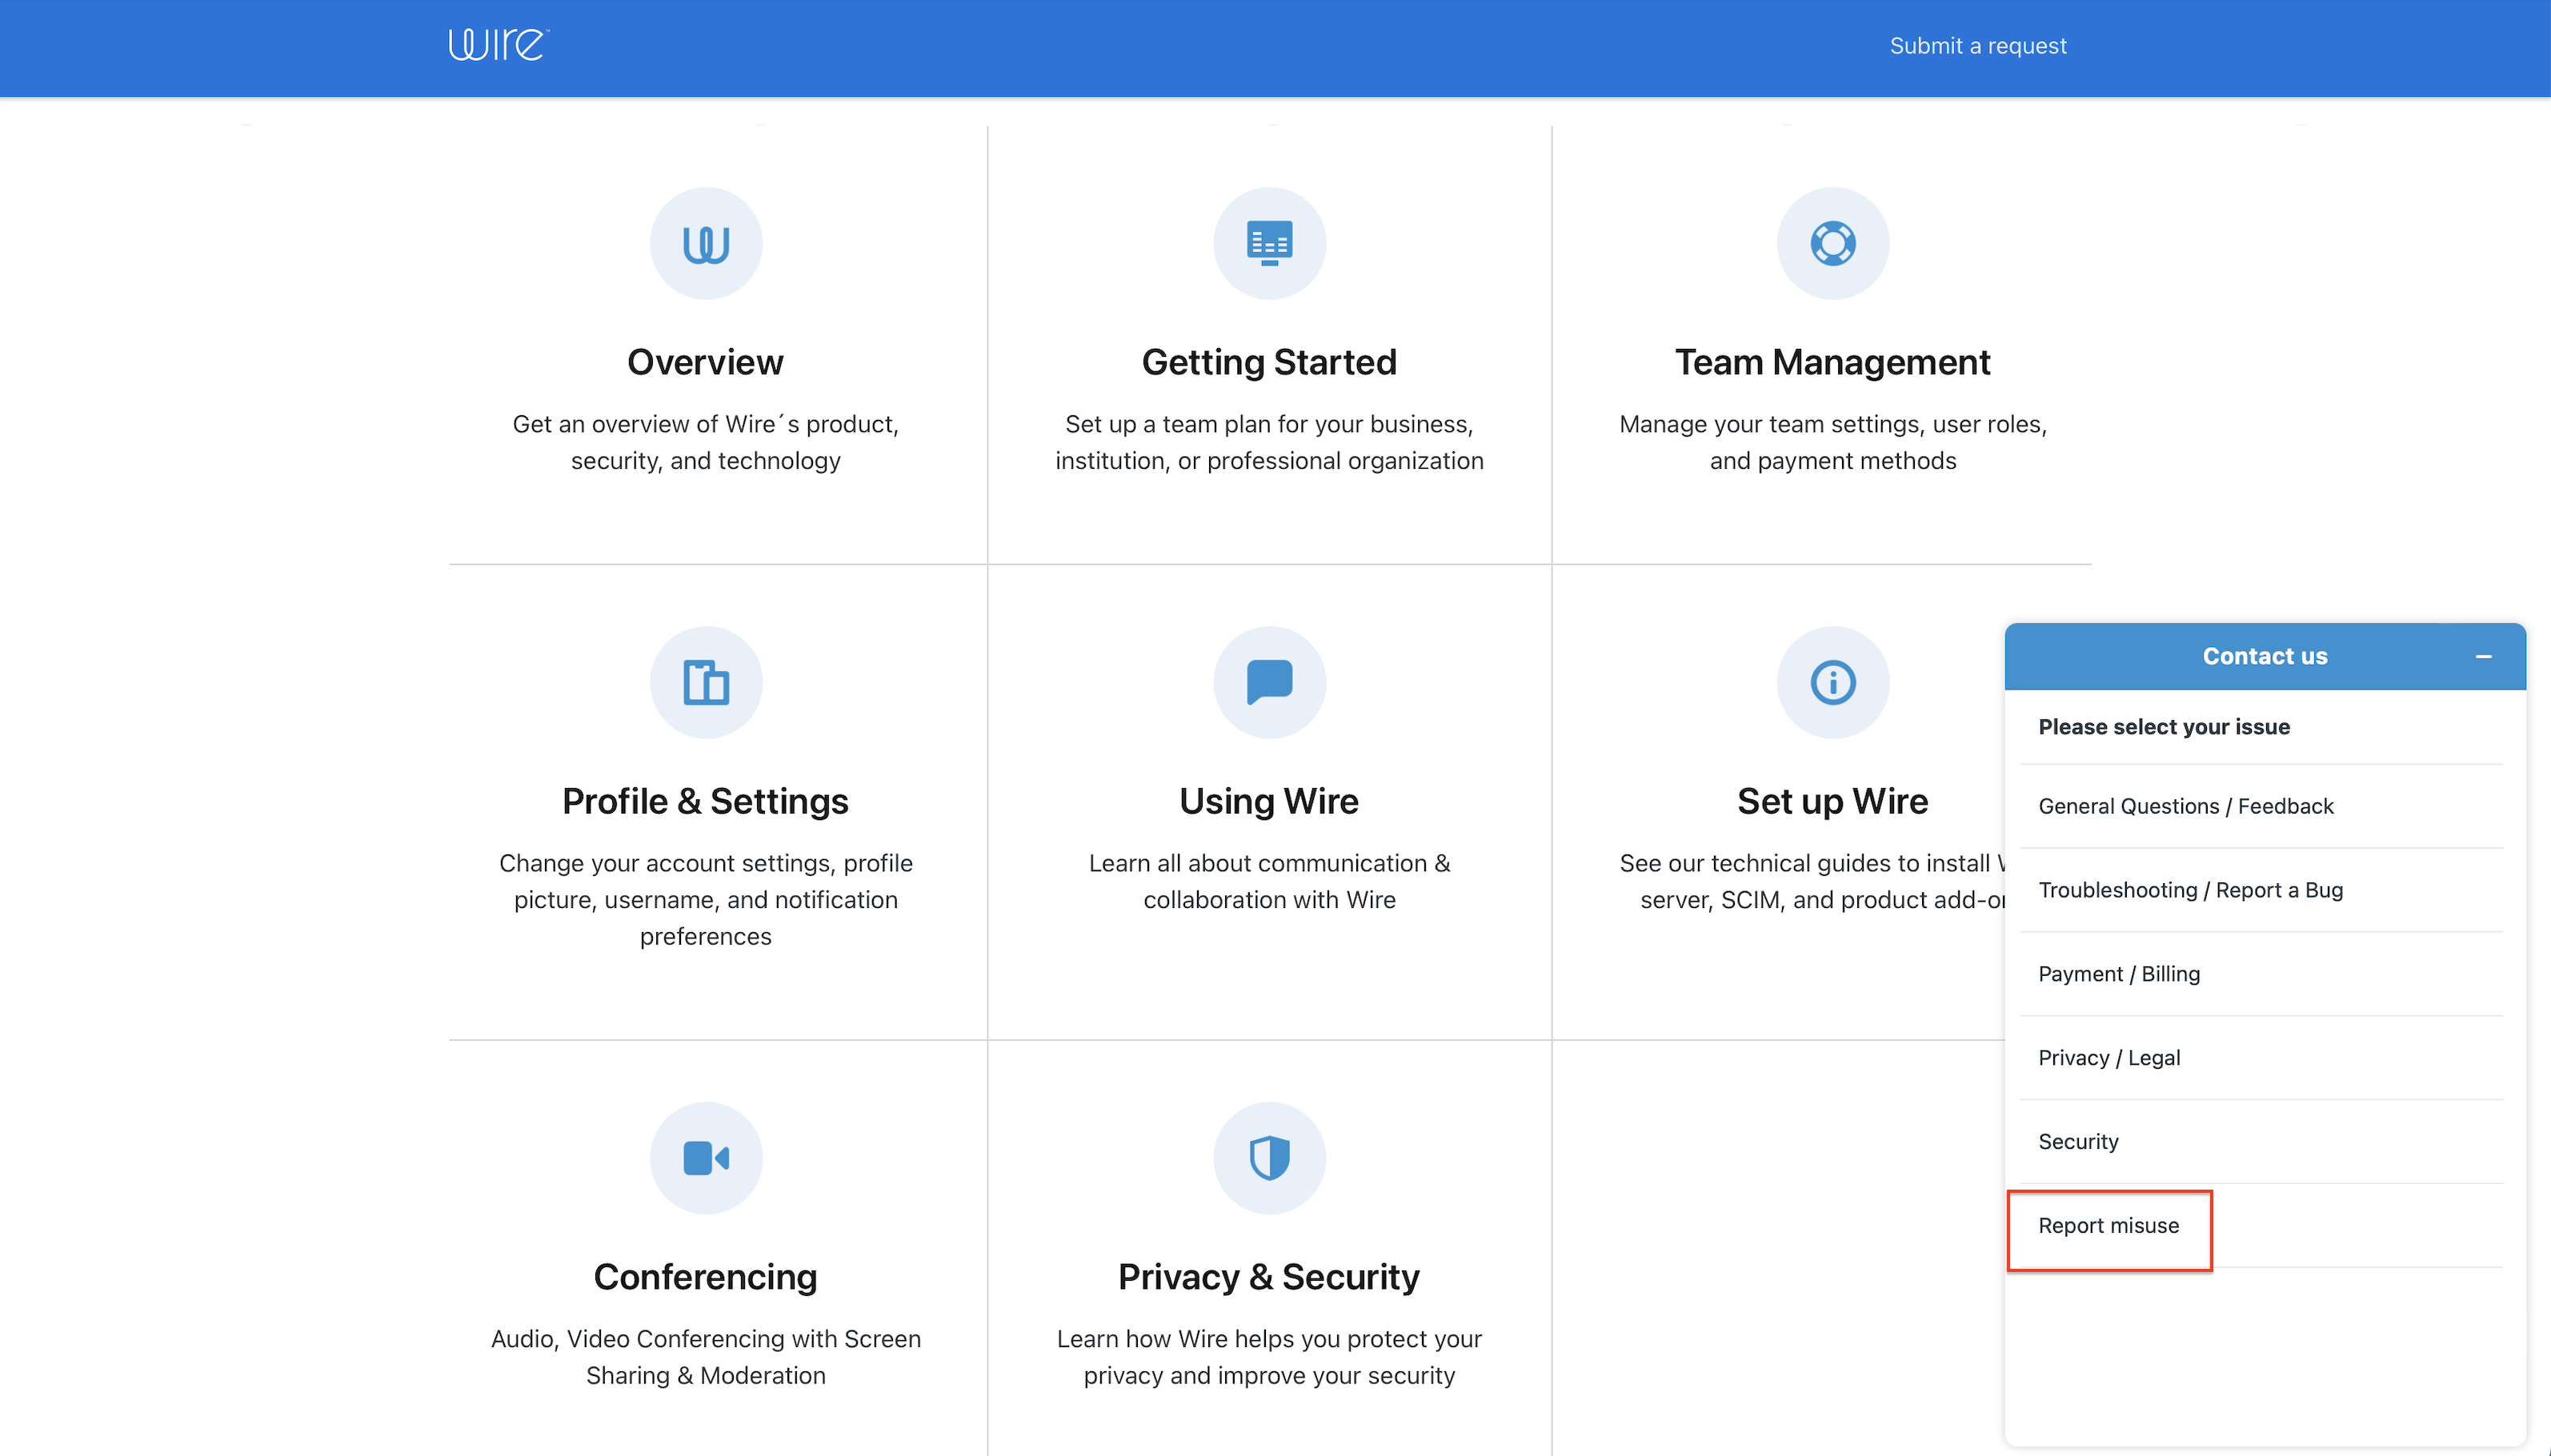Click the Getting Started heading

pyautogui.click(x=1268, y=361)
